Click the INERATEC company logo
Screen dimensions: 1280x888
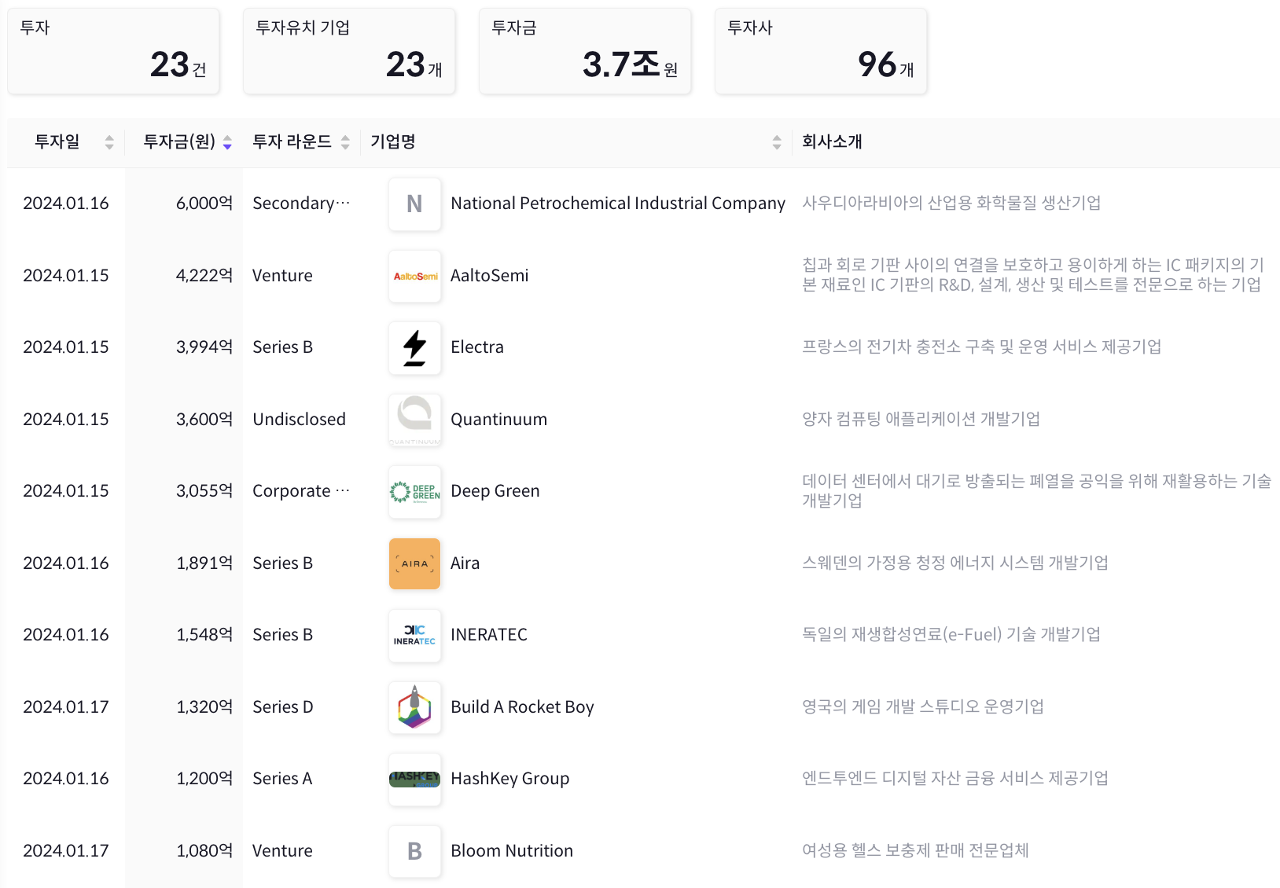pyautogui.click(x=414, y=636)
